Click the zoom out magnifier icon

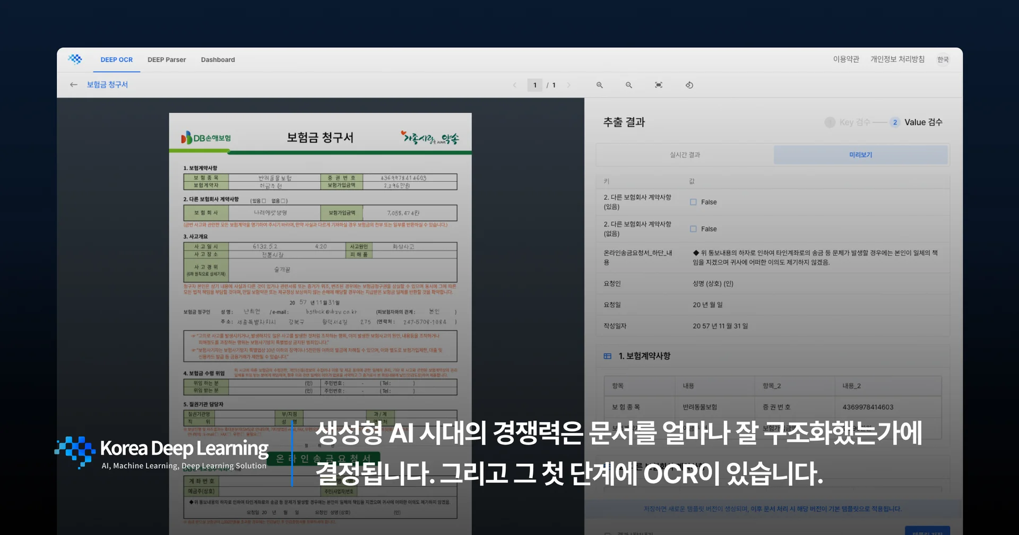click(628, 85)
